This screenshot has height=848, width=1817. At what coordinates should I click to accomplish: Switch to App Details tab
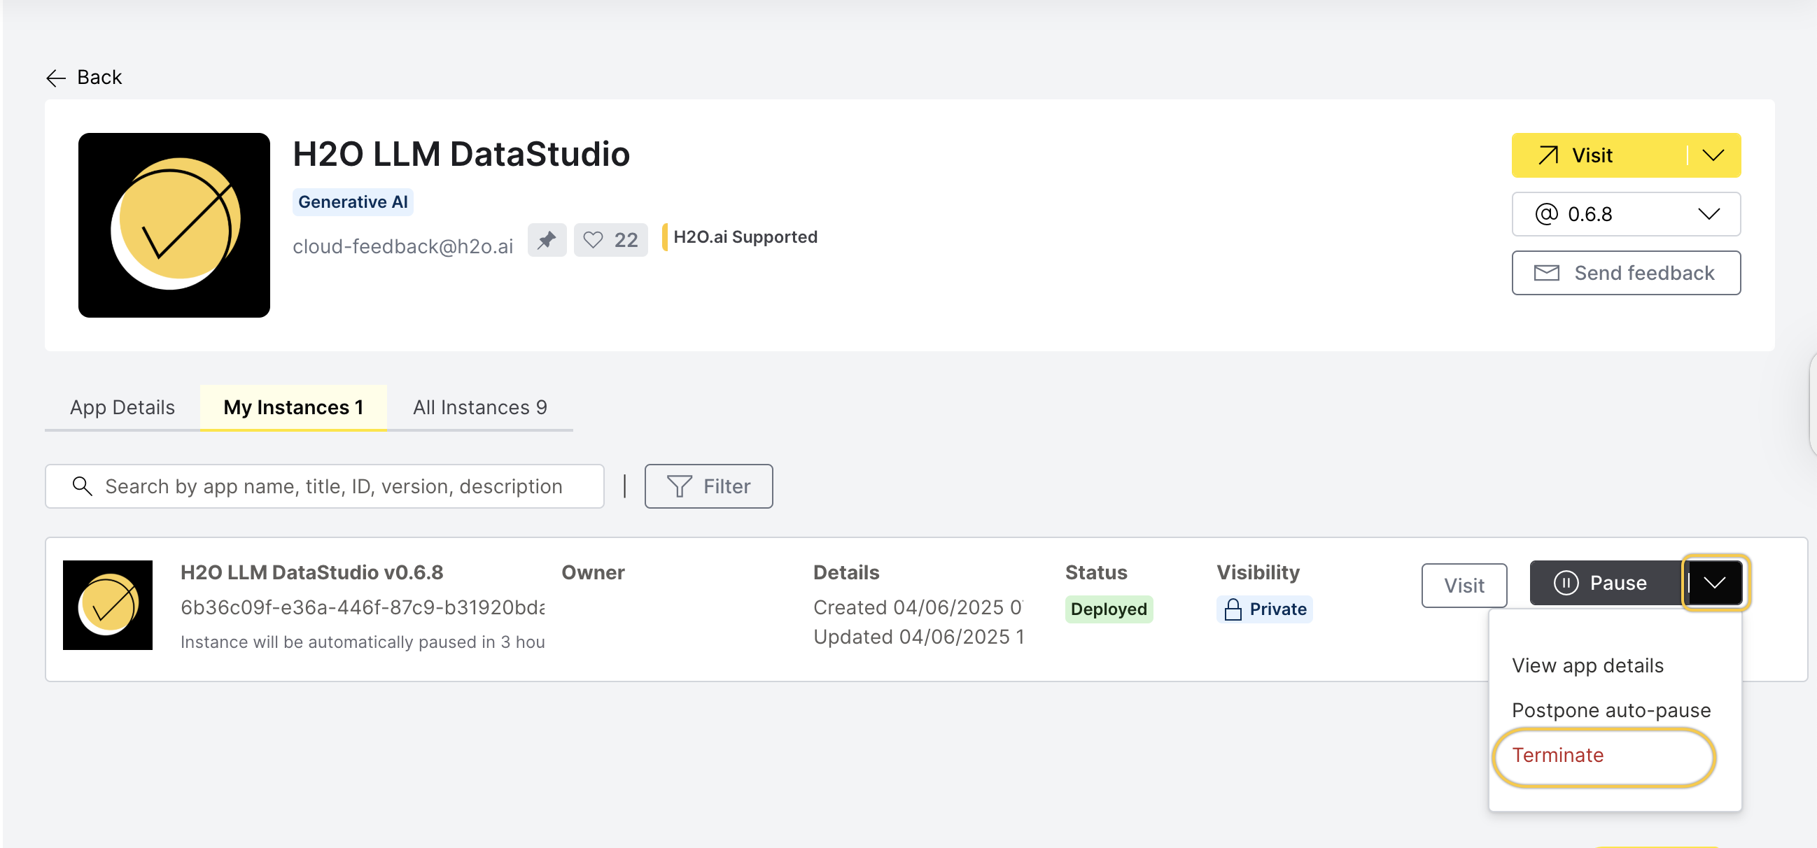pos(122,407)
